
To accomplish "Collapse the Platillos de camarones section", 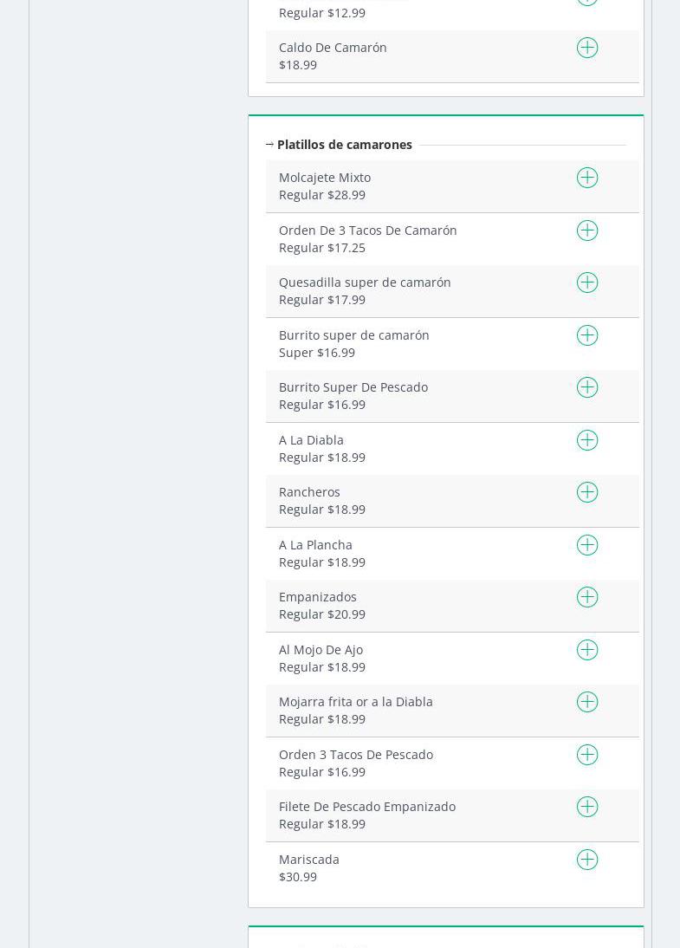I will point(270,145).
